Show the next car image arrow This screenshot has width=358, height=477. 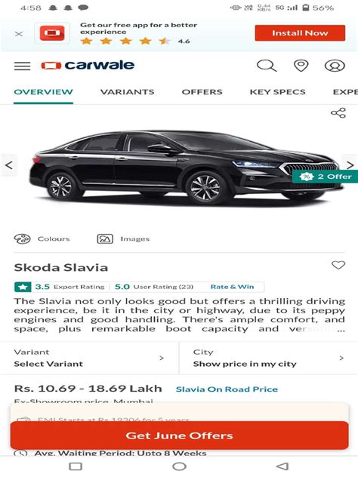coord(350,165)
